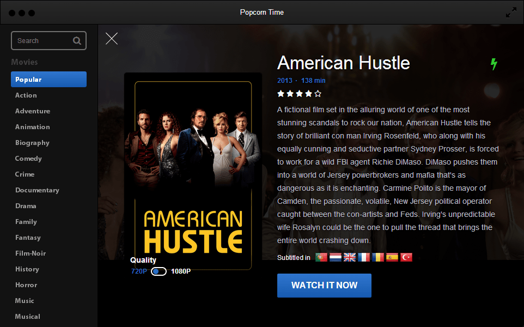Screen dimensions: 524x327
Task: Click the fullscreen expand icon
Action: (511, 13)
